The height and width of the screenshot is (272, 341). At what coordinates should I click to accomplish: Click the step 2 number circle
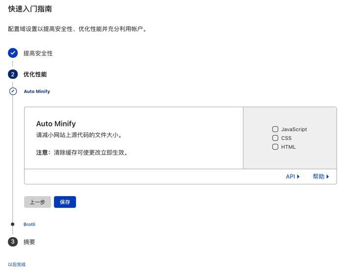[13, 74]
